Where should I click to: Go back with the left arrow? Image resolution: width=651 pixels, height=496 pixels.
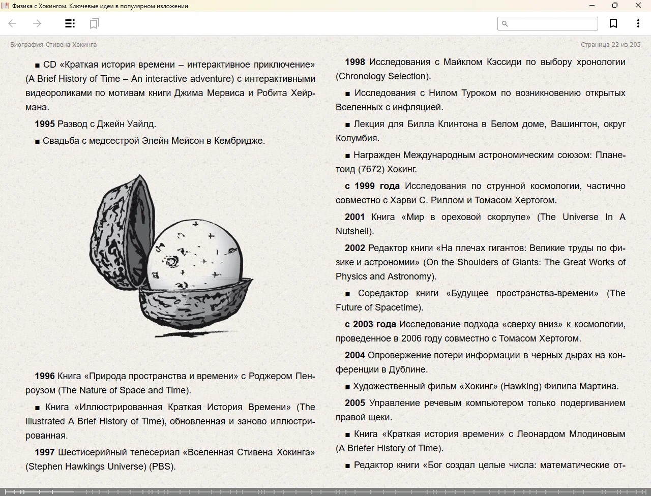coord(13,23)
